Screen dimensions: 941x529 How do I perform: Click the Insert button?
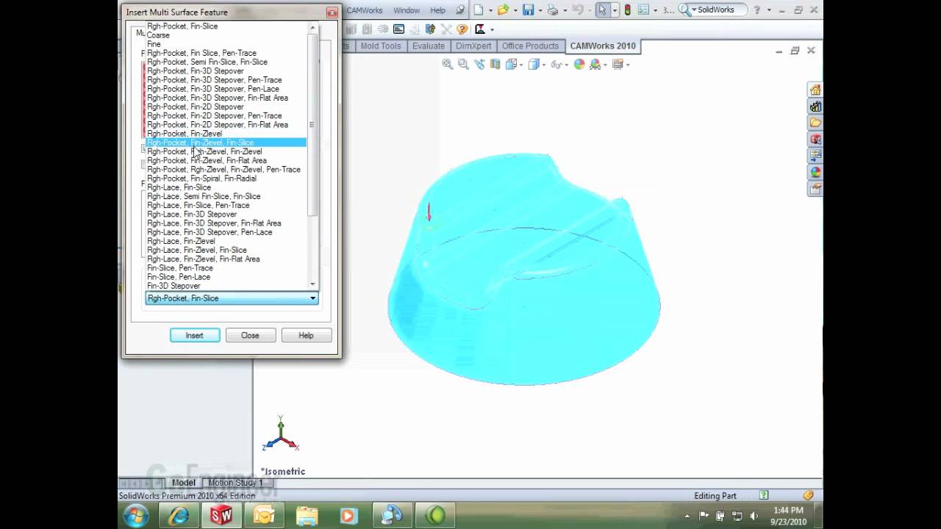tap(194, 335)
